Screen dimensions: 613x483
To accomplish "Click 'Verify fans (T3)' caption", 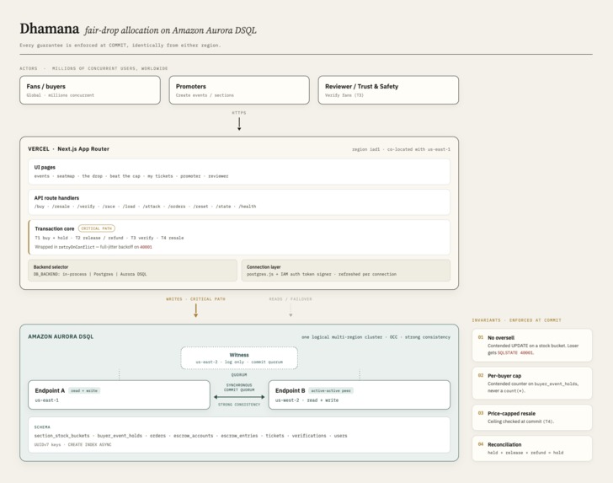I will tap(344, 95).
